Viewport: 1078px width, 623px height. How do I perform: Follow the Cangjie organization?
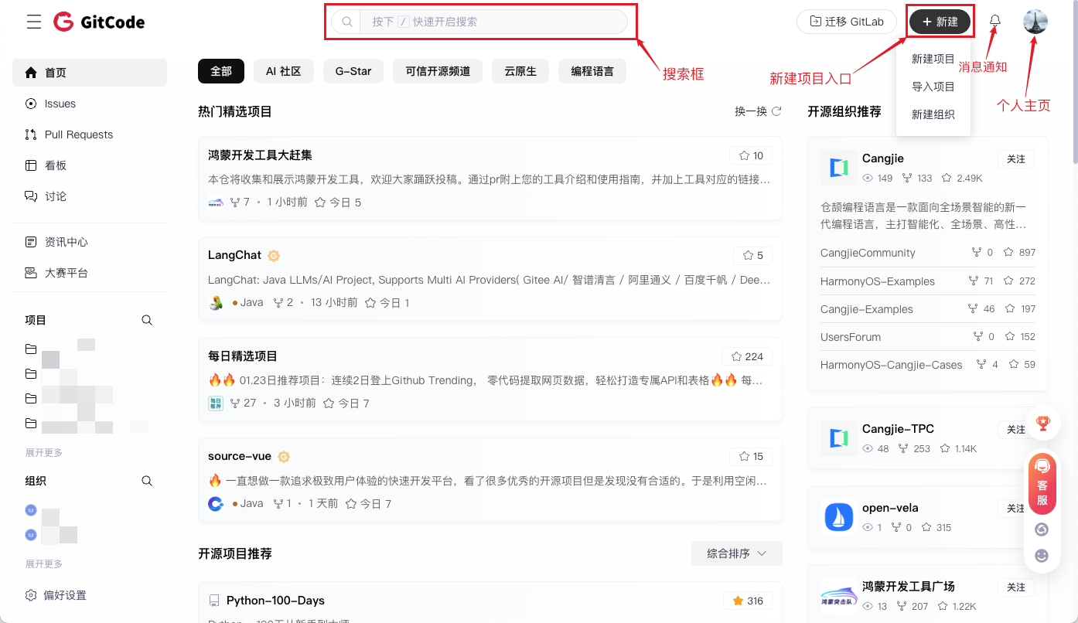1015,159
